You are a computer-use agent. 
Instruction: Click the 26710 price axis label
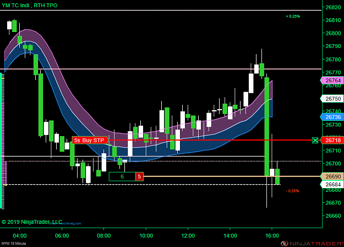click(333, 151)
